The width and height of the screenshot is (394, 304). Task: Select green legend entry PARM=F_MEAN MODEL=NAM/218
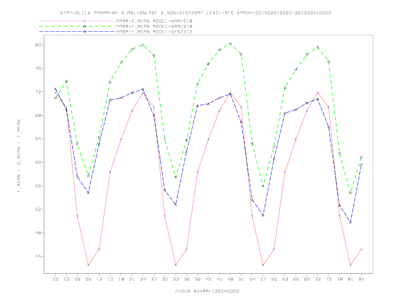tap(154, 26)
